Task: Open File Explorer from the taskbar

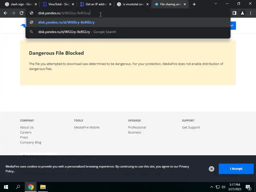Action: click(43, 187)
